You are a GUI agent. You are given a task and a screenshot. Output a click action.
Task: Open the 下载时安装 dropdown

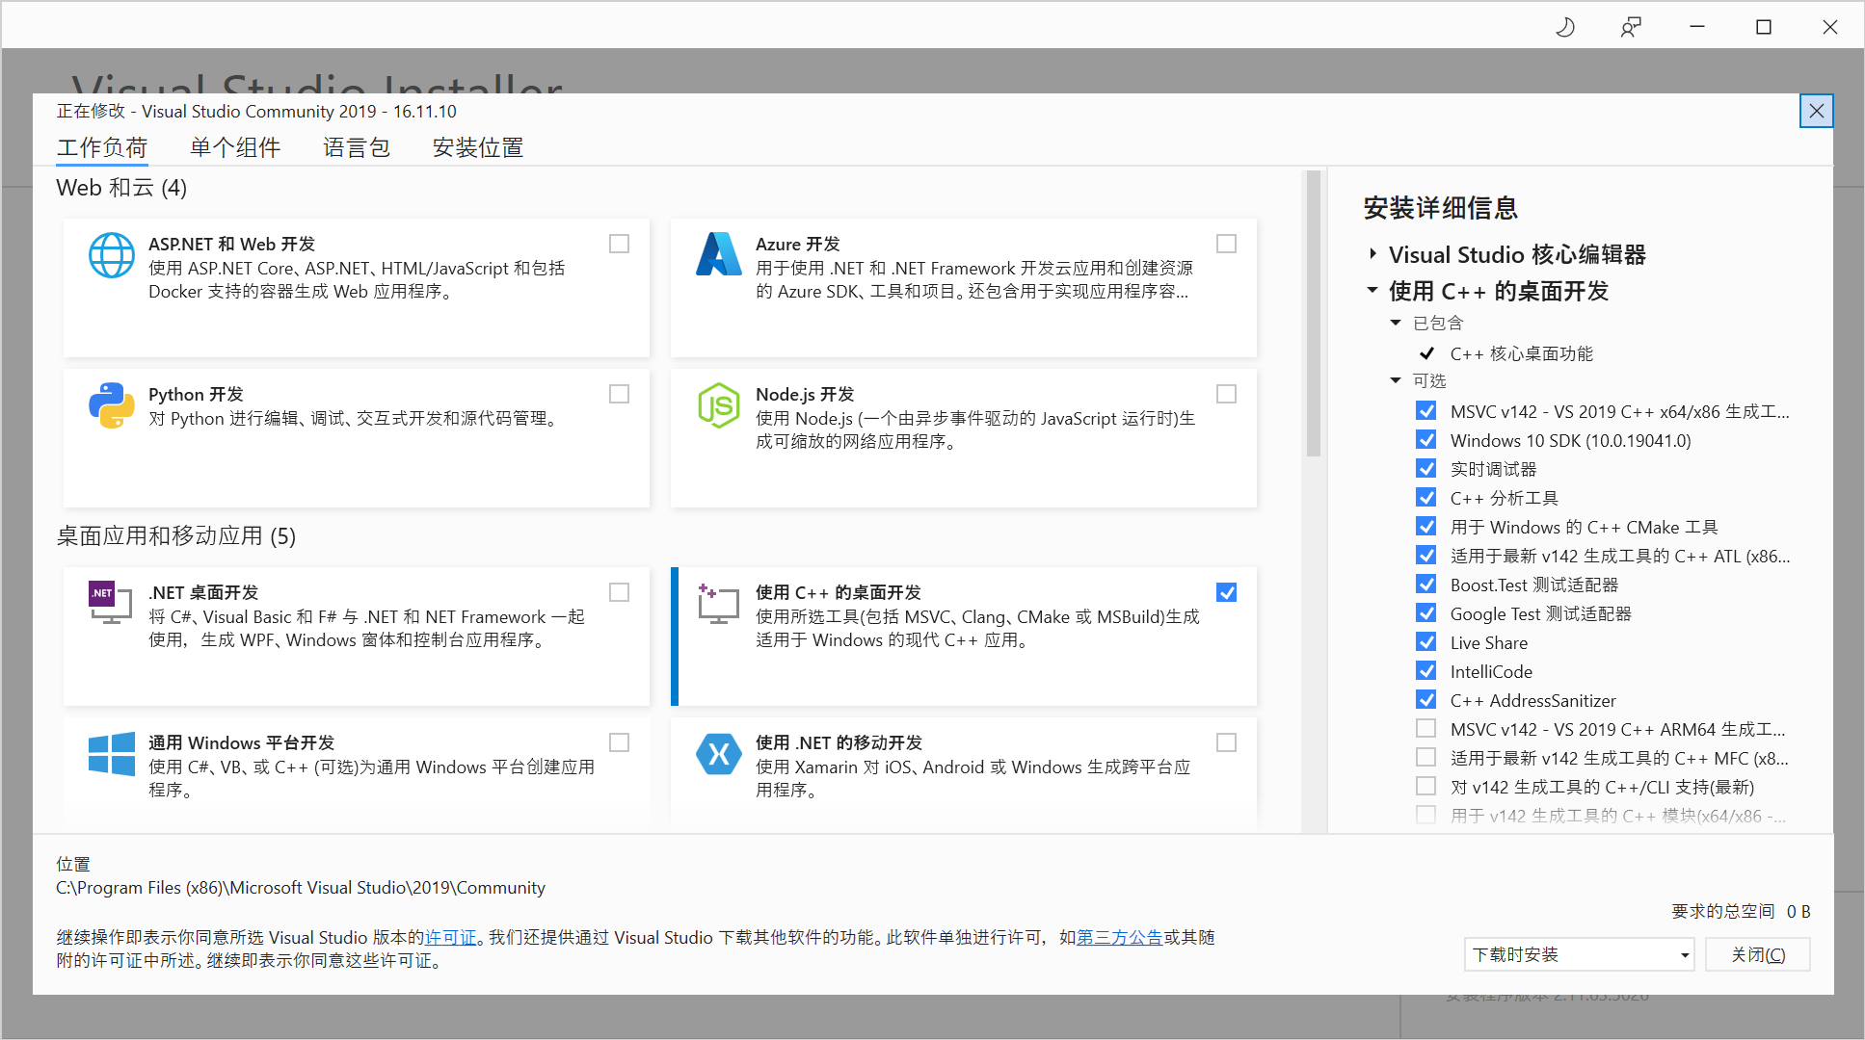(1578, 954)
